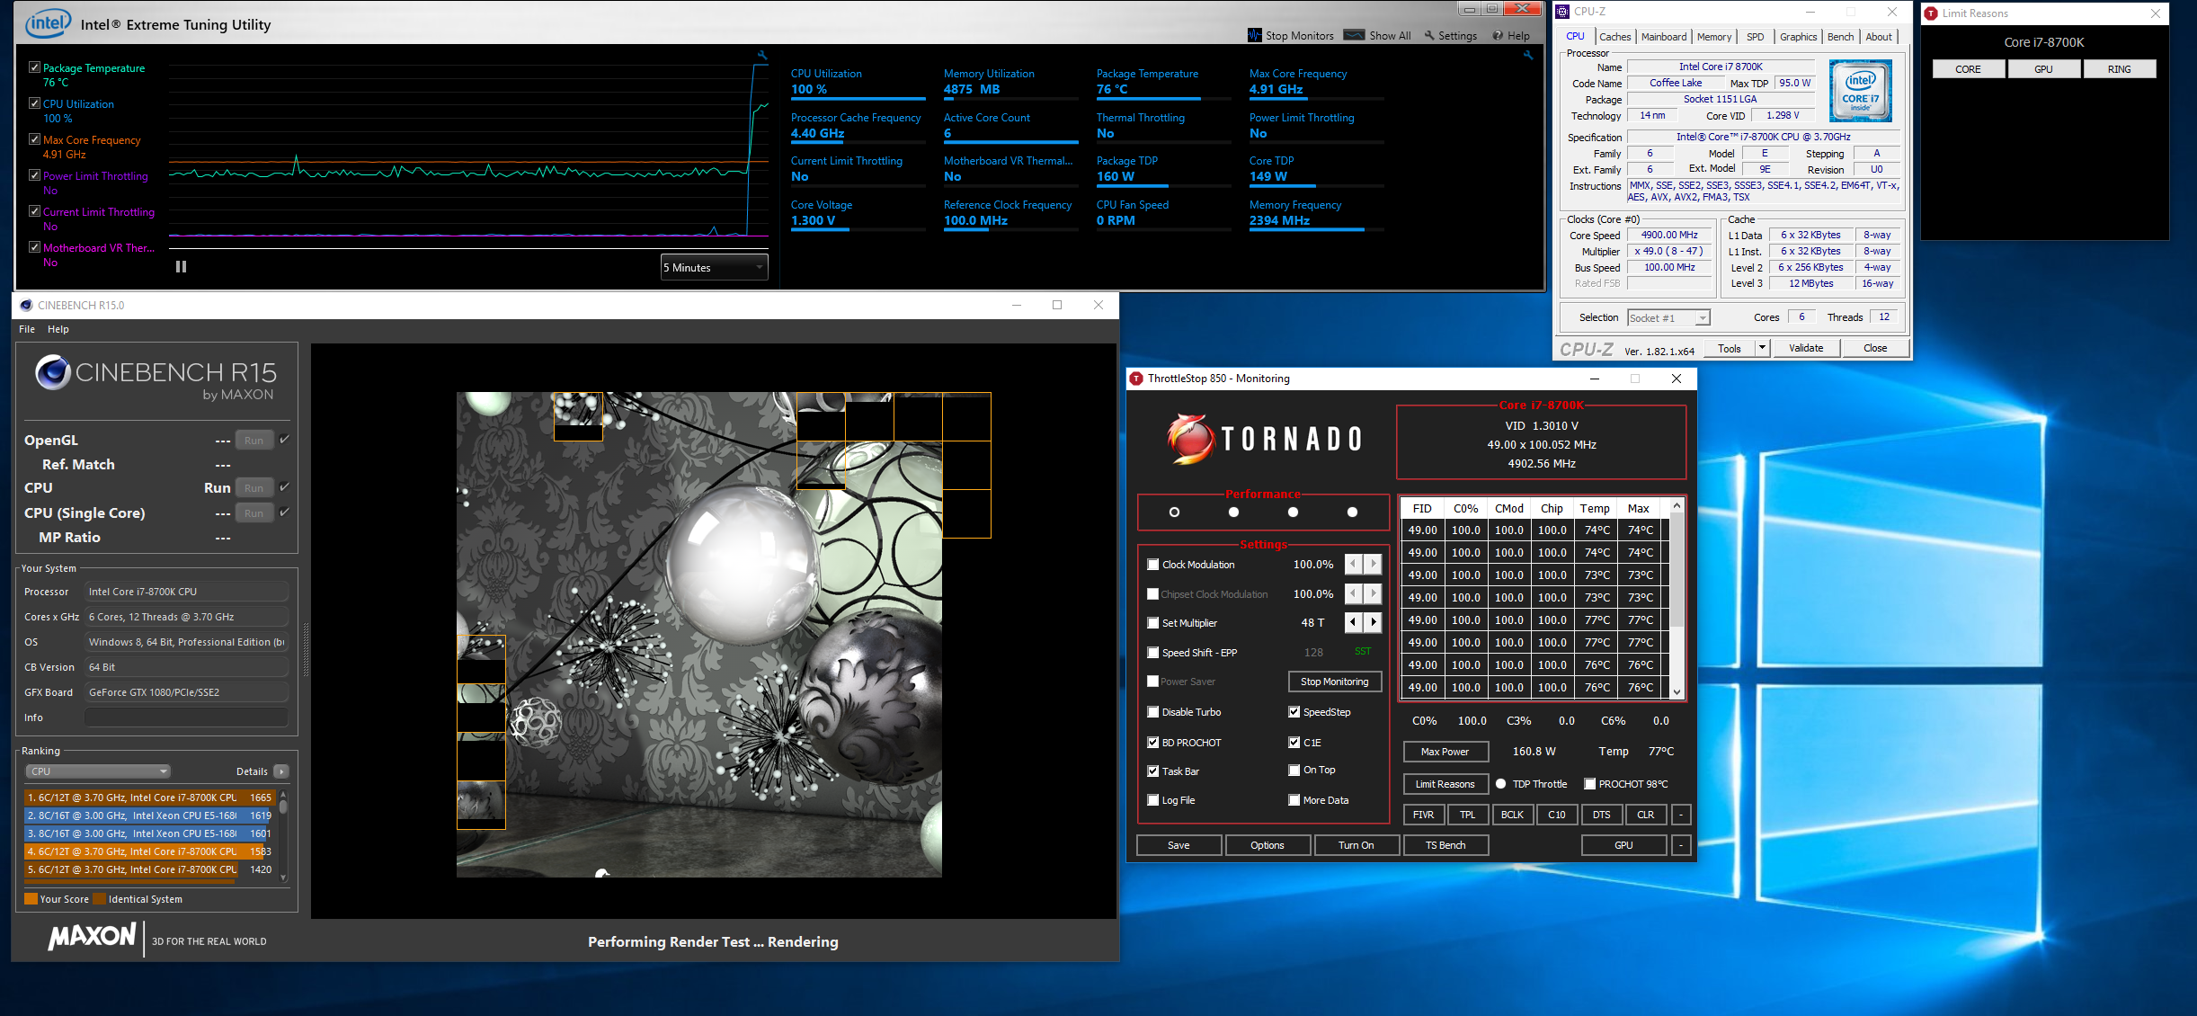Toggle Speed Shift - EPP checkbox

point(1152,653)
